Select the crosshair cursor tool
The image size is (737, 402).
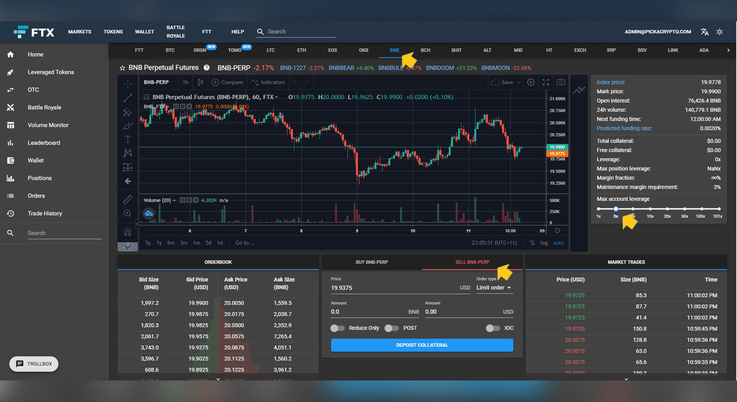click(127, 84)
